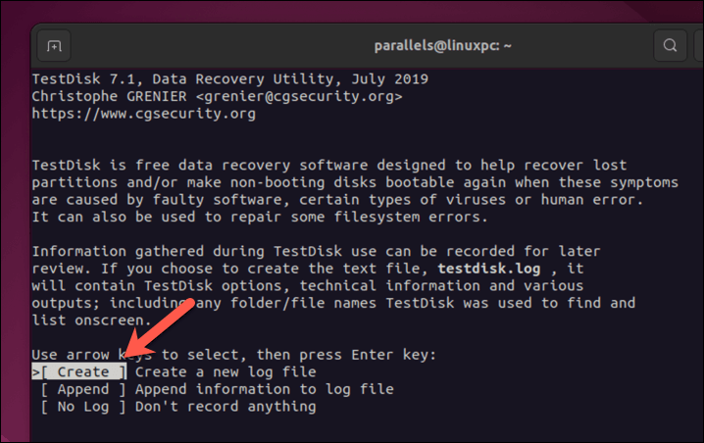
Task: Click the '>' selection cursor marker
Action: point(36,371)
